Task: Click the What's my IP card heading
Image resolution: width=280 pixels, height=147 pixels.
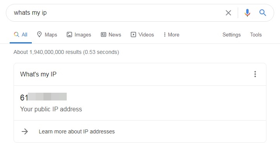Action: point(38,74)
